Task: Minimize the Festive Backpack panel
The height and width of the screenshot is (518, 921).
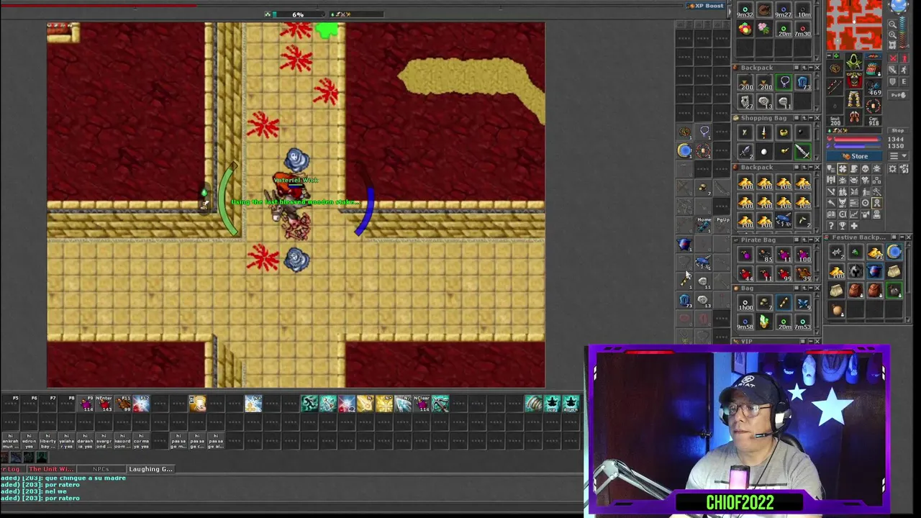Action: (x=902, y=237)
